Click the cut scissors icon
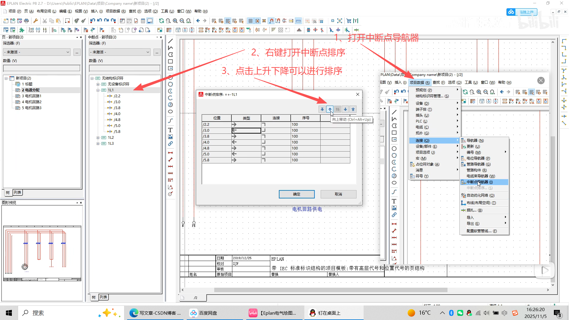569x320 pixels. click(x=45, y=21)
